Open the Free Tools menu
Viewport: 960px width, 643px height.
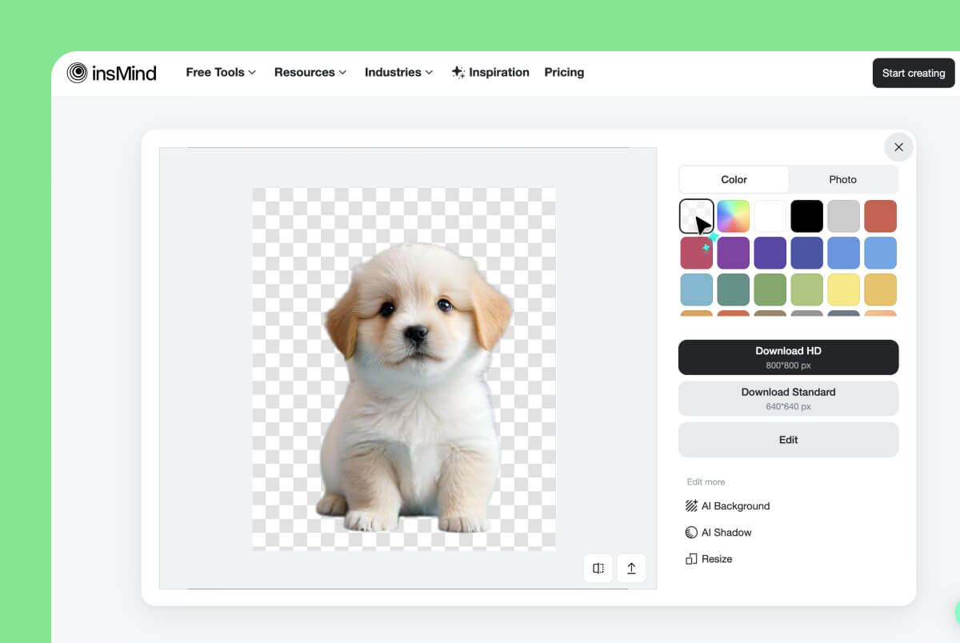point(221,72)
